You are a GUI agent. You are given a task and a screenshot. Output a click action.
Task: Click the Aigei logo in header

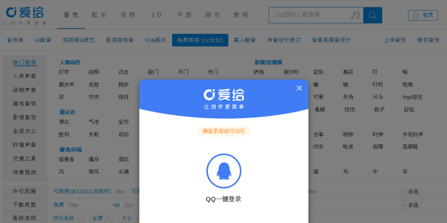click(25, 16)
